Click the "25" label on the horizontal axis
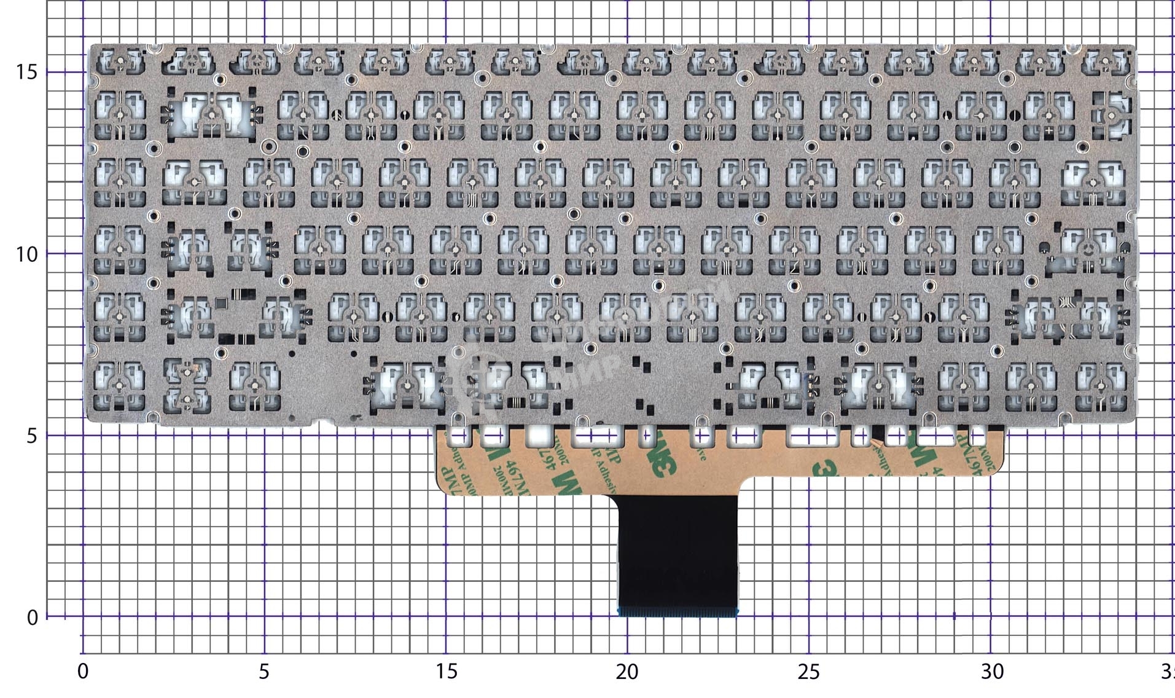This screenshot has width=1175, height=698. tap(809, 672)
